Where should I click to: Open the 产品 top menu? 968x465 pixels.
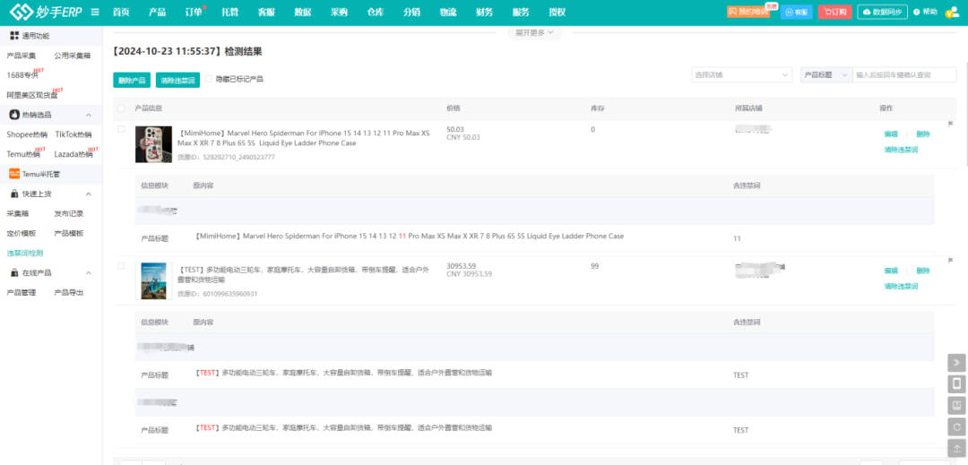point(158,13)
